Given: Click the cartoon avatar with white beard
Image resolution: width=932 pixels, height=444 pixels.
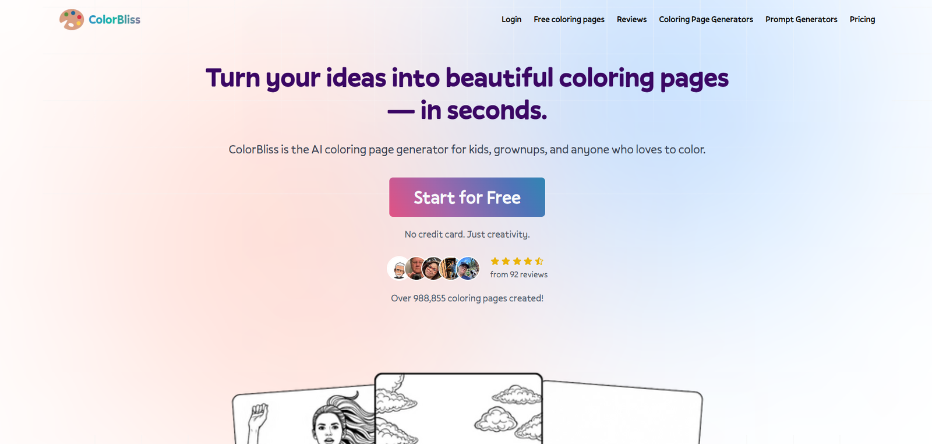Looking at the screenshot, I should (398, 269).
